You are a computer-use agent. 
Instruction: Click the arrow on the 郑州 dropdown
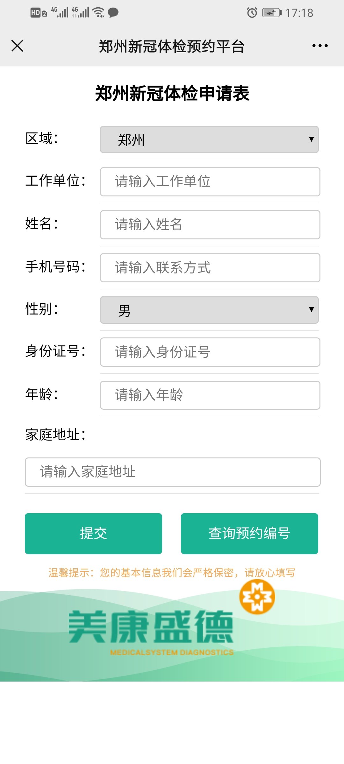pos(311,139)
